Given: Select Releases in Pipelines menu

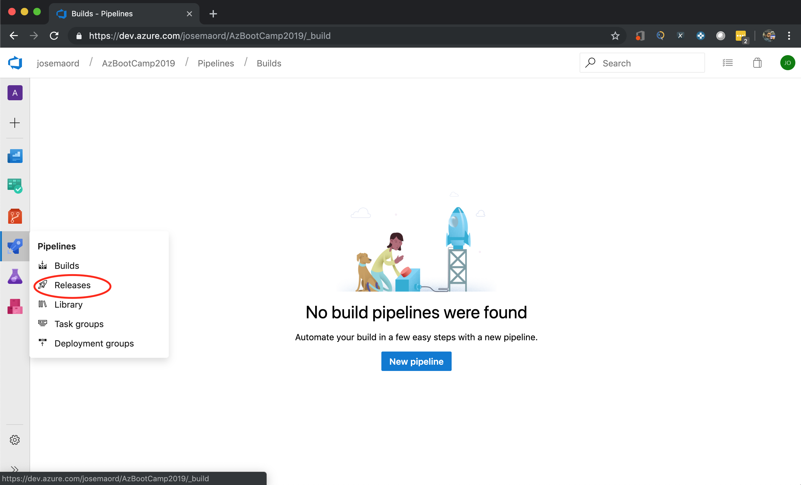Looking at the screenshot, I should (72, 285).
